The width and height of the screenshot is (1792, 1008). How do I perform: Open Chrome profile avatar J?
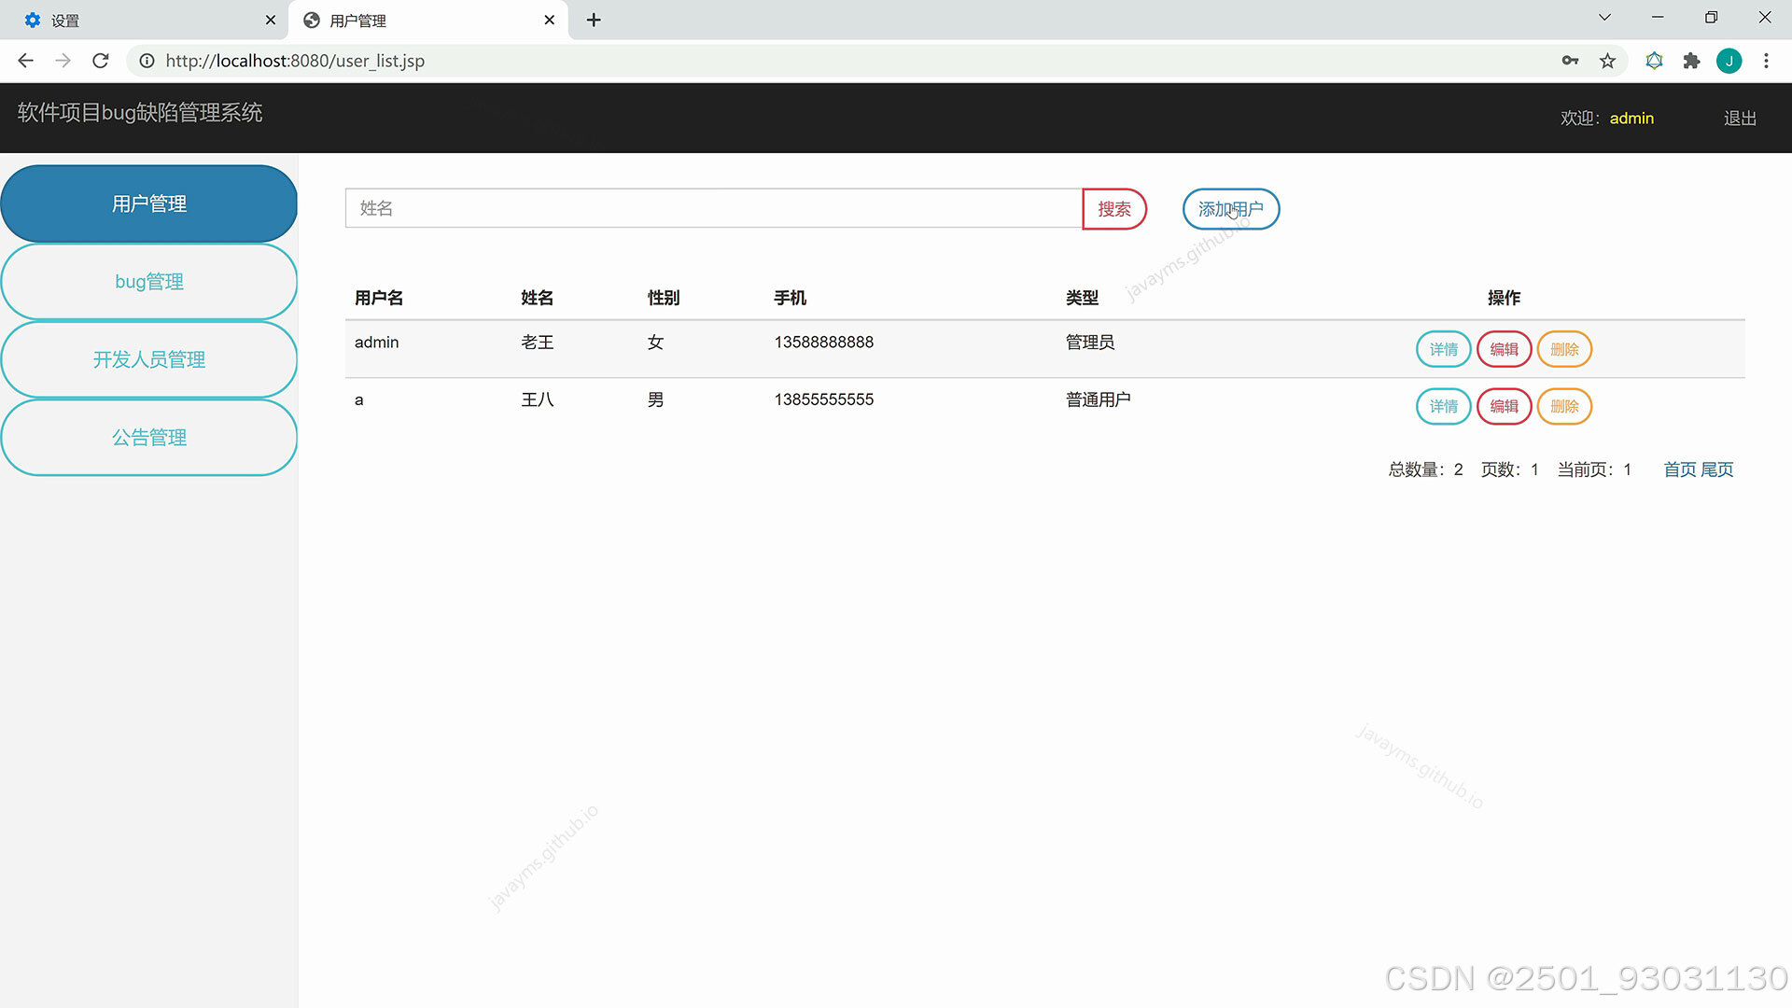tap(1729, 61)
